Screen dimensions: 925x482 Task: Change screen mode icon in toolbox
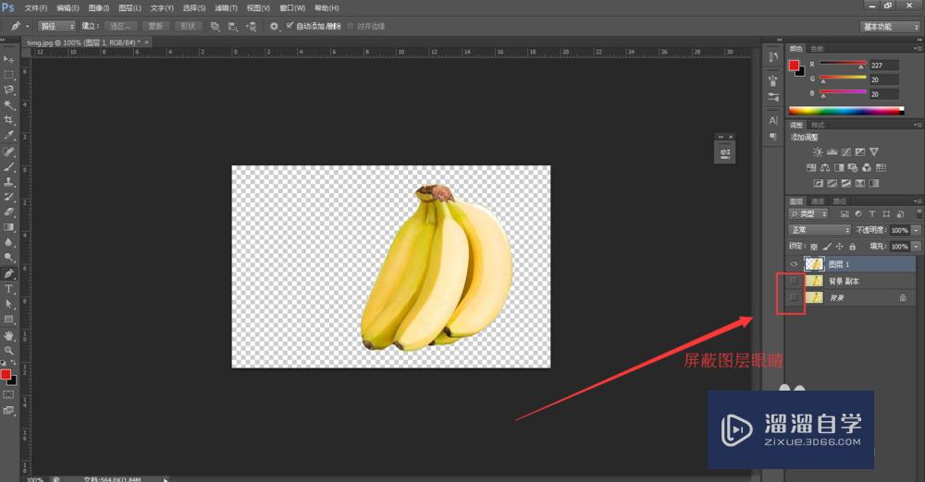tap(8, 411)
